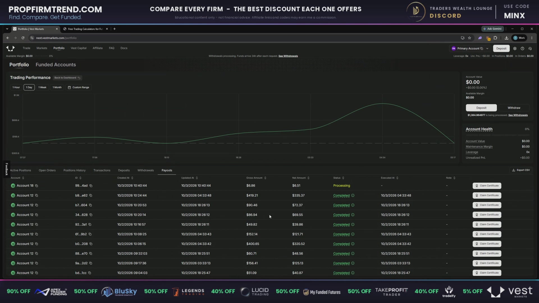Open browser downloads icon
The height and width of the screenshot is (303, 539).
point(506,38)
